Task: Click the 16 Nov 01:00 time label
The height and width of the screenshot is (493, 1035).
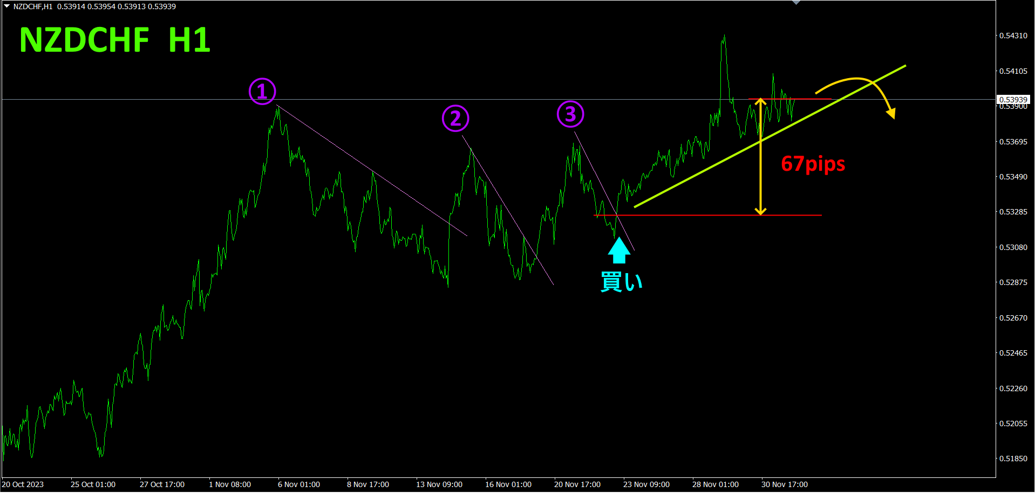Action: tap(508, 484)
